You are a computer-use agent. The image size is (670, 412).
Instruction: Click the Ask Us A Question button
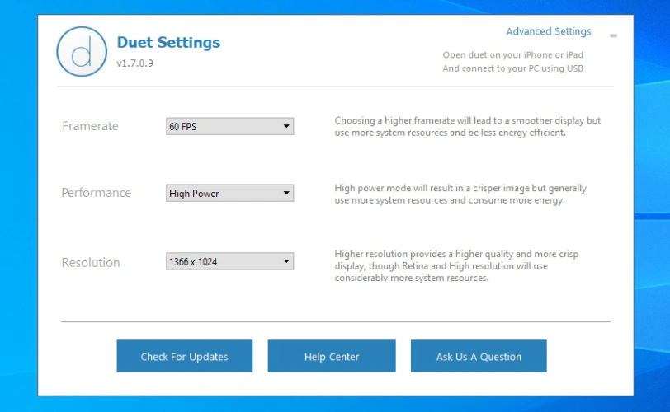point(479,357)
